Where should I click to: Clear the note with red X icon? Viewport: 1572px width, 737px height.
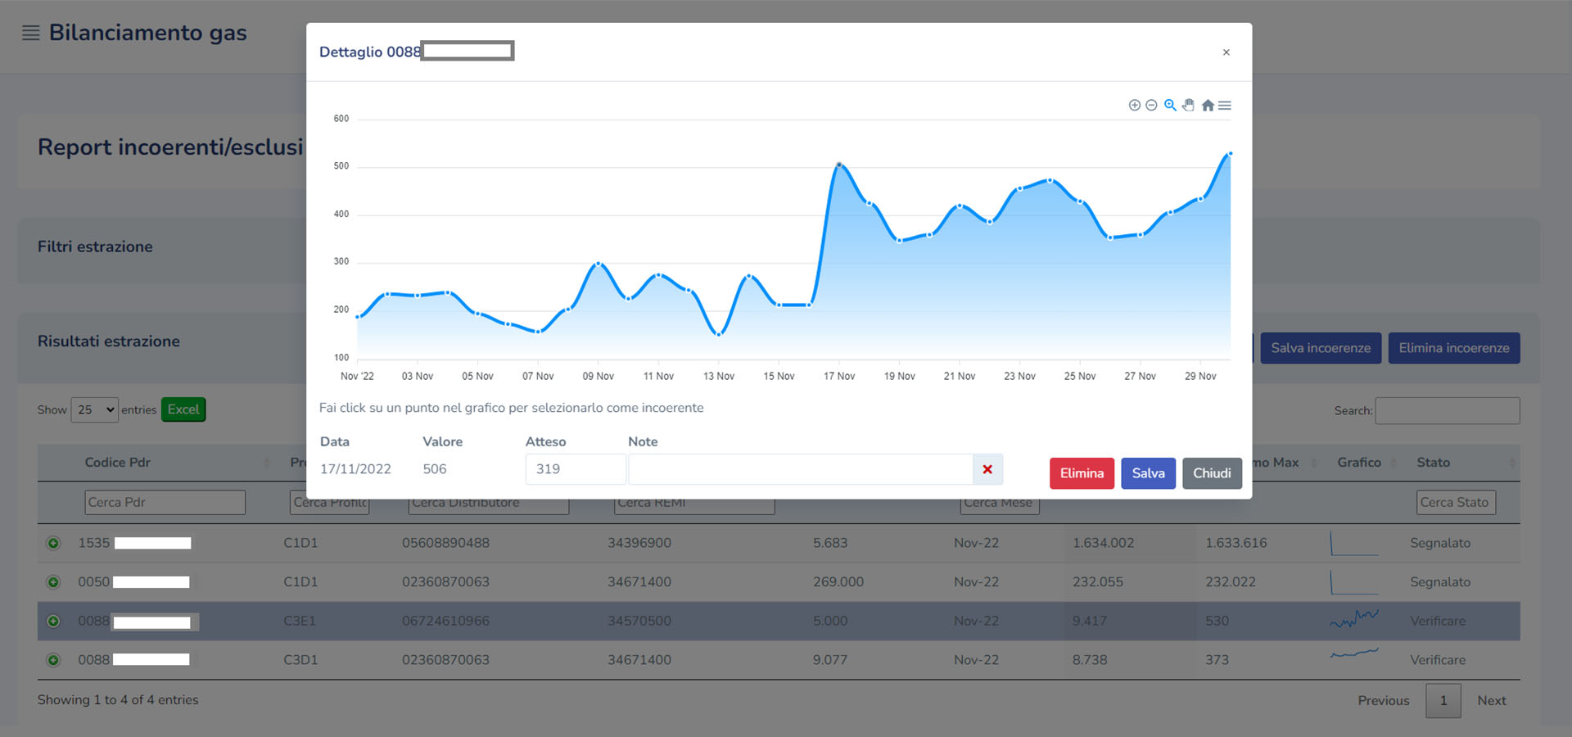click(987, 469)
